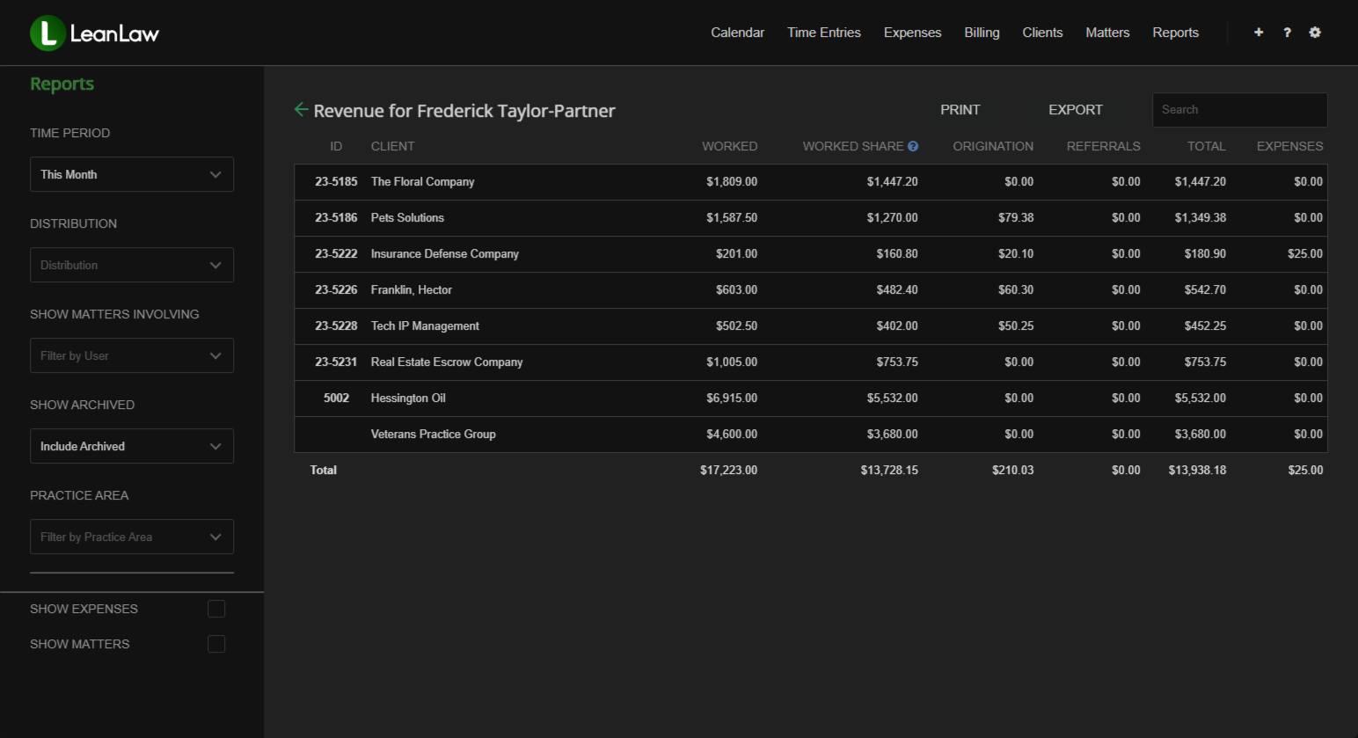The height and width of the screenshot is (738, 1358).
Task: Select the Franklin, Hector client row
Action: tap(810, 290)
